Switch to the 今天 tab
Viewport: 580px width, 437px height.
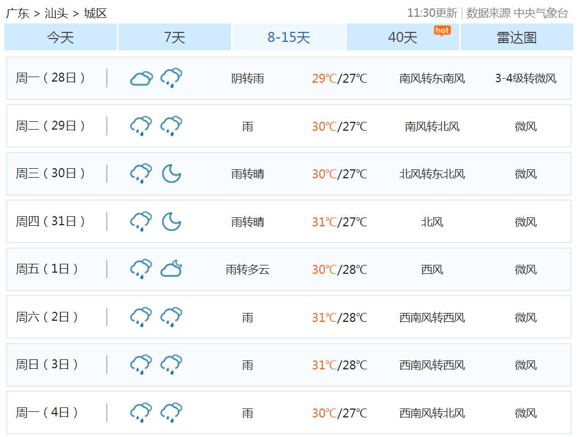(x=60, y=37)
